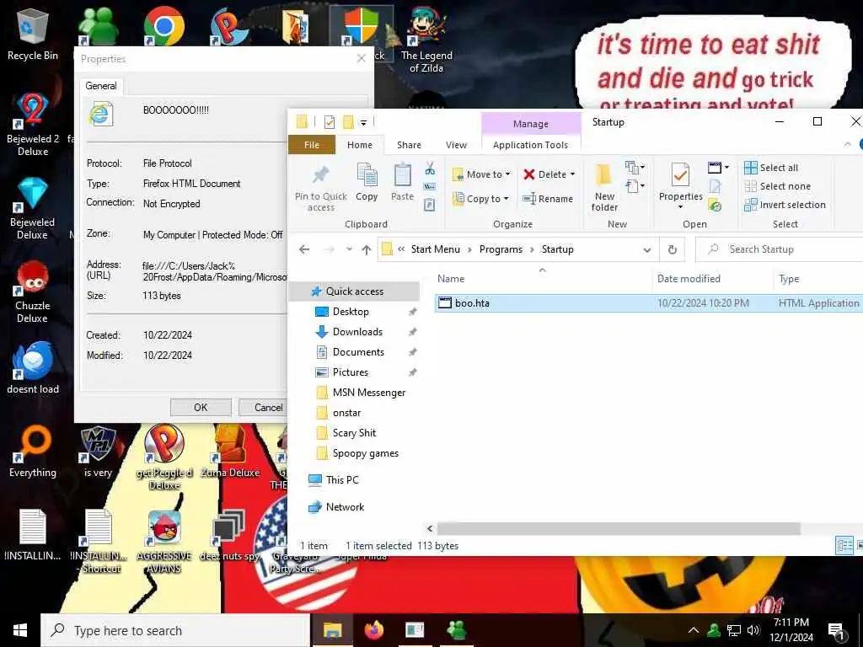863x647 pixels.
Task: Open the Easy access dropdown in ribbon
Action: coord(635,186)
